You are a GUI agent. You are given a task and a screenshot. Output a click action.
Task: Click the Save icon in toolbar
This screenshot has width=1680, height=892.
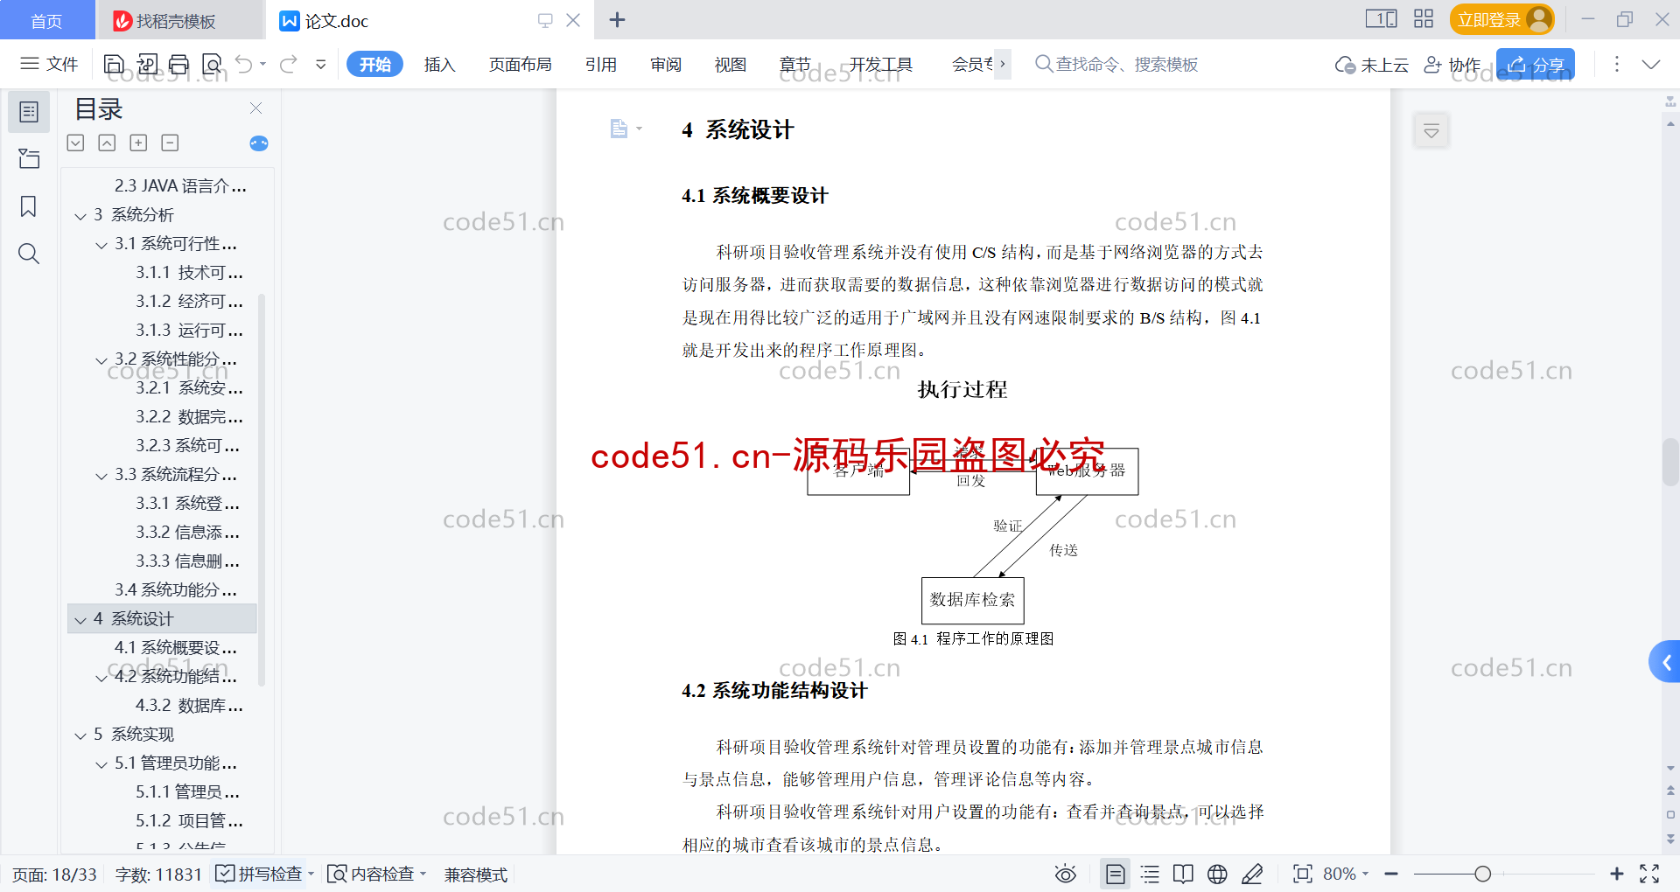coord(114,64)
